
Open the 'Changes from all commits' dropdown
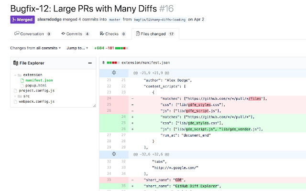pos(35,48)
